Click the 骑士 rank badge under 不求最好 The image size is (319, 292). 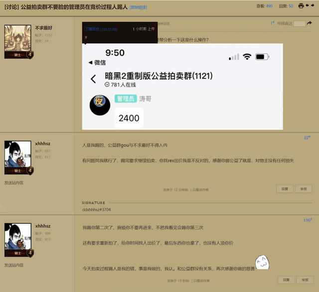19,55
